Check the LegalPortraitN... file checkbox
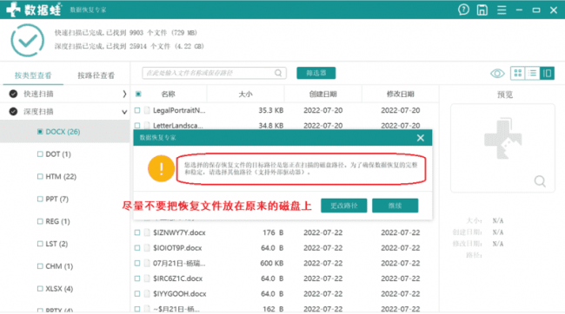This screenshot has height=314, width=565. [x=137, y=110]
